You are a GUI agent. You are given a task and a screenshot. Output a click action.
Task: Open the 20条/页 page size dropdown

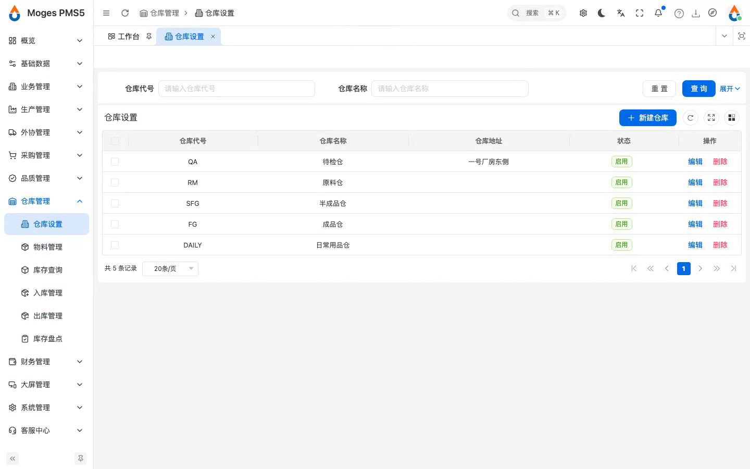170,268
